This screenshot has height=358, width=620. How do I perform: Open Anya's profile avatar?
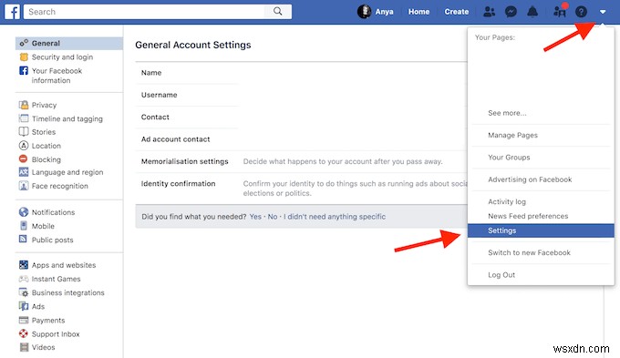point(364,12)
